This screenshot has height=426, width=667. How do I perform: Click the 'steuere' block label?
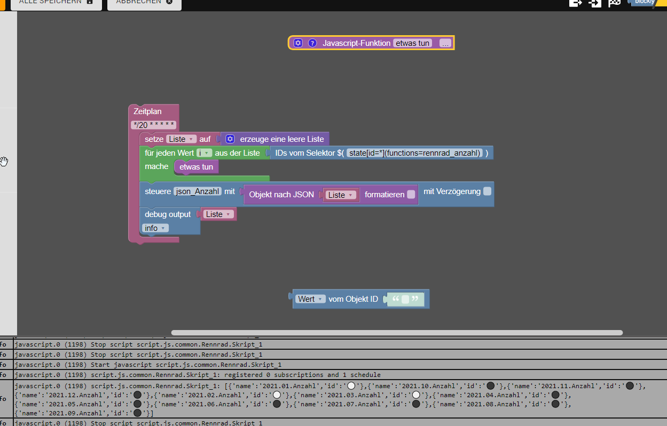(x=158, y=191)
